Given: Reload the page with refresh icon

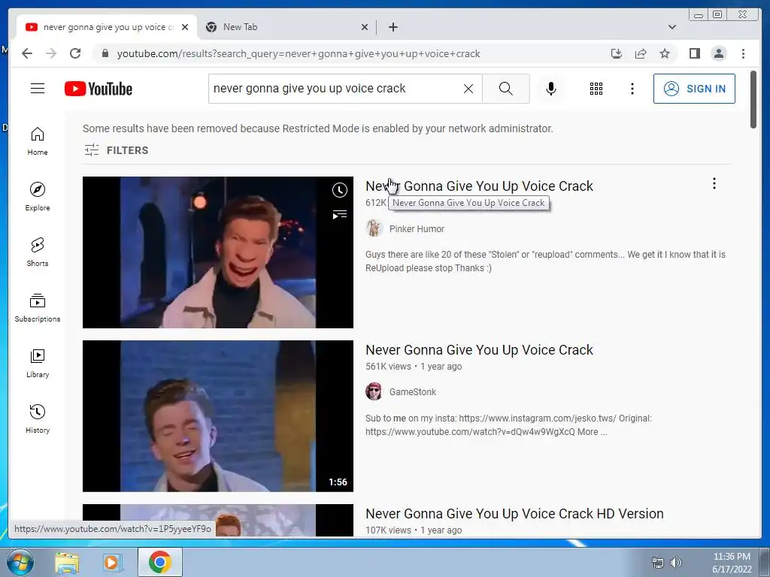Looking at the screenshot, I should [x=75, y=53].
